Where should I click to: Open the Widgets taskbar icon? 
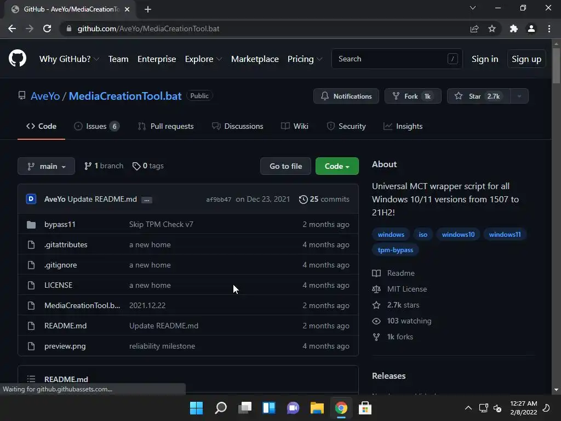click(268, 408)
